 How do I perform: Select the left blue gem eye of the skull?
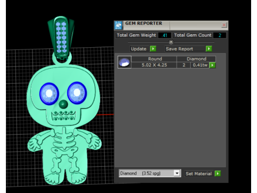[x=49, y=93]
